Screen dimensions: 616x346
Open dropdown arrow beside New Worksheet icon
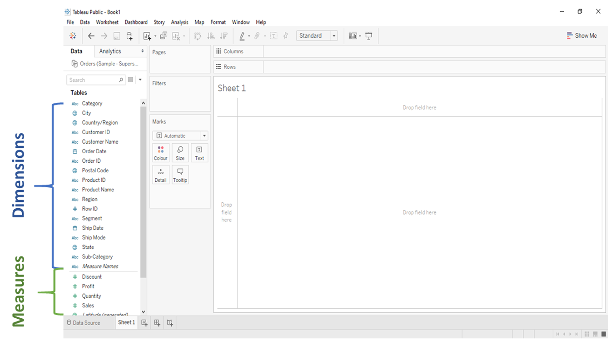pyautogui.click(x=155, y=36)
